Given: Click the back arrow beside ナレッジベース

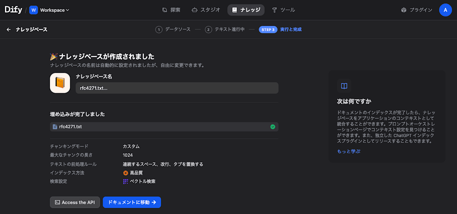Looking at the screenshot, I should tap(9, 30).
